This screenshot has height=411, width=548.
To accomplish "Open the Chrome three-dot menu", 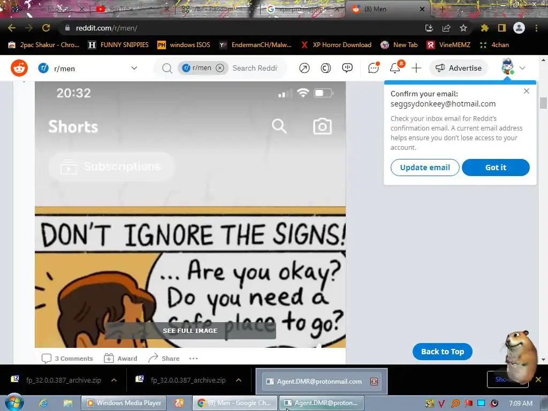I will tap(536, 28).
